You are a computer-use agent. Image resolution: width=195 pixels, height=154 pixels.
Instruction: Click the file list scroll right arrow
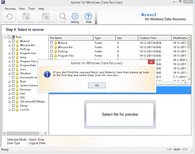[x=185, y=83]
